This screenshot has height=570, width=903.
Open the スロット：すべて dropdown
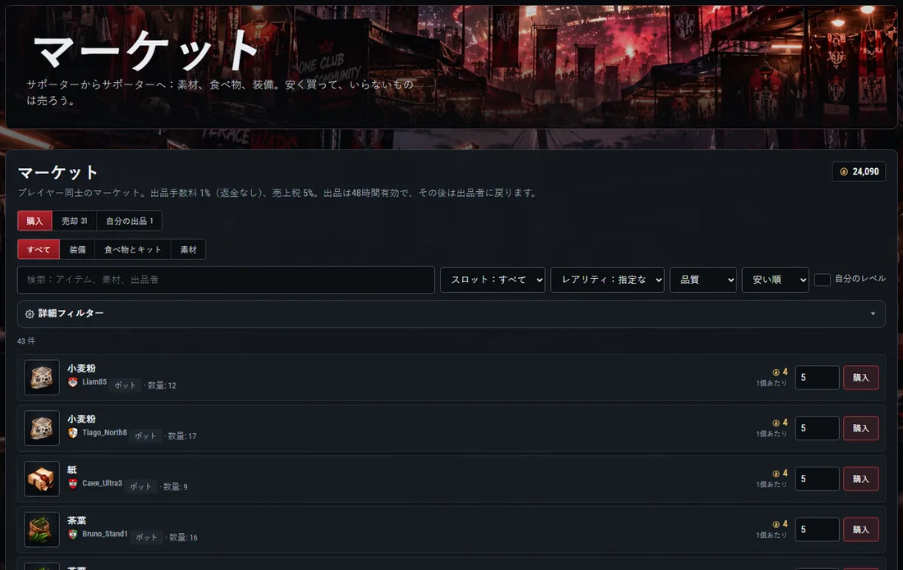tap(493, 280)
